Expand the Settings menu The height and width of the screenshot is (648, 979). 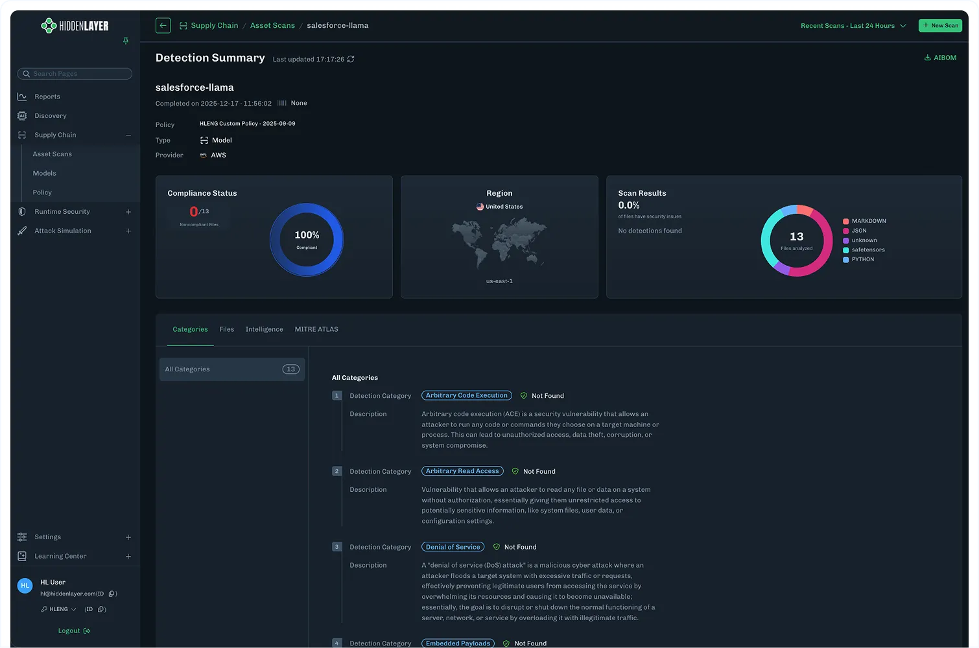pyautogui.click(x=128, y=537)
